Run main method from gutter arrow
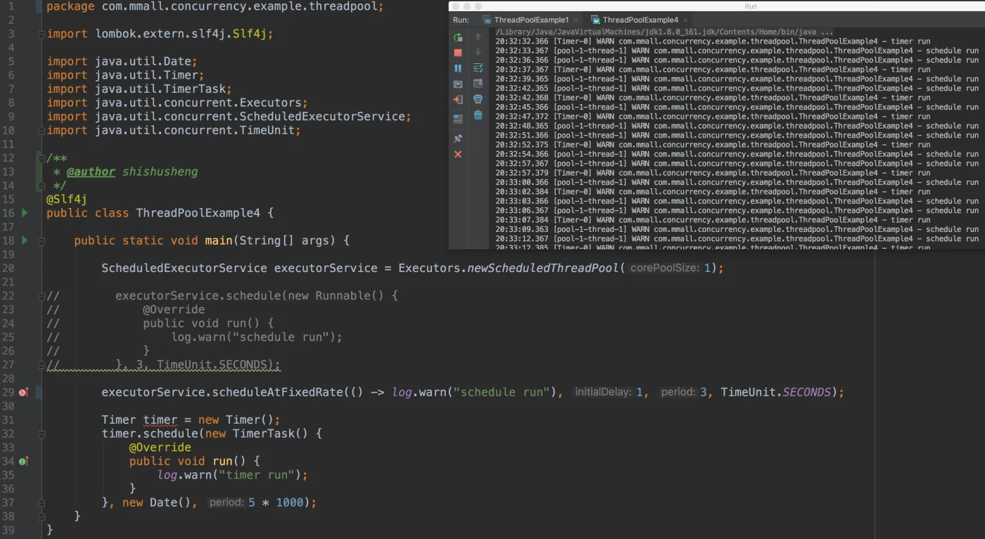 pos(25,240)
